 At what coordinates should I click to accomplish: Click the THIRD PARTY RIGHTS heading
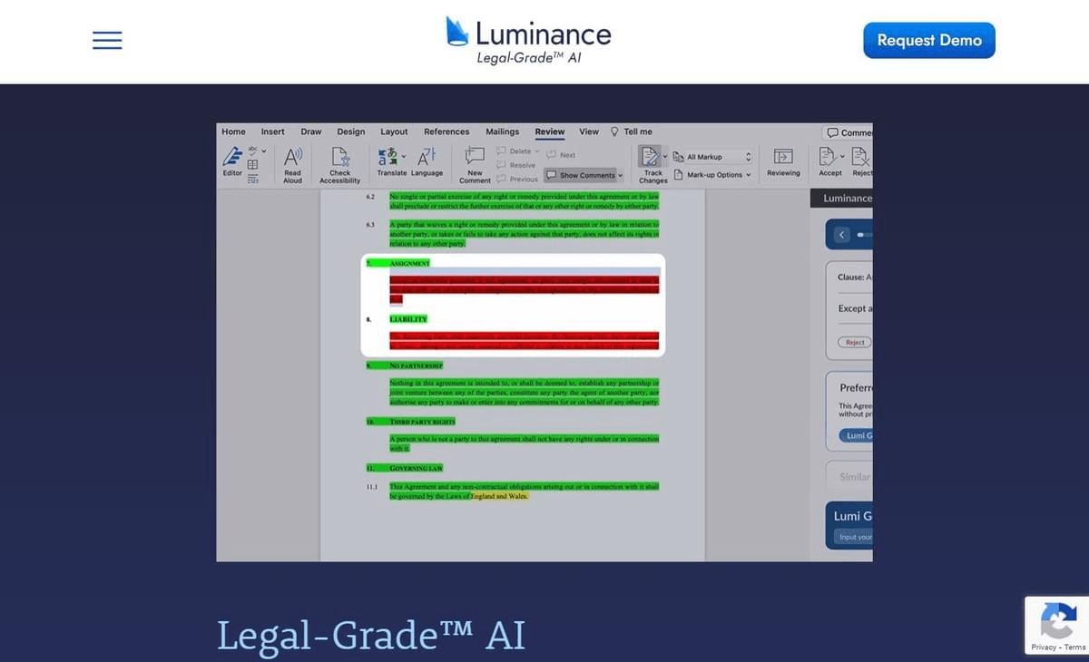tap(422, 422)
